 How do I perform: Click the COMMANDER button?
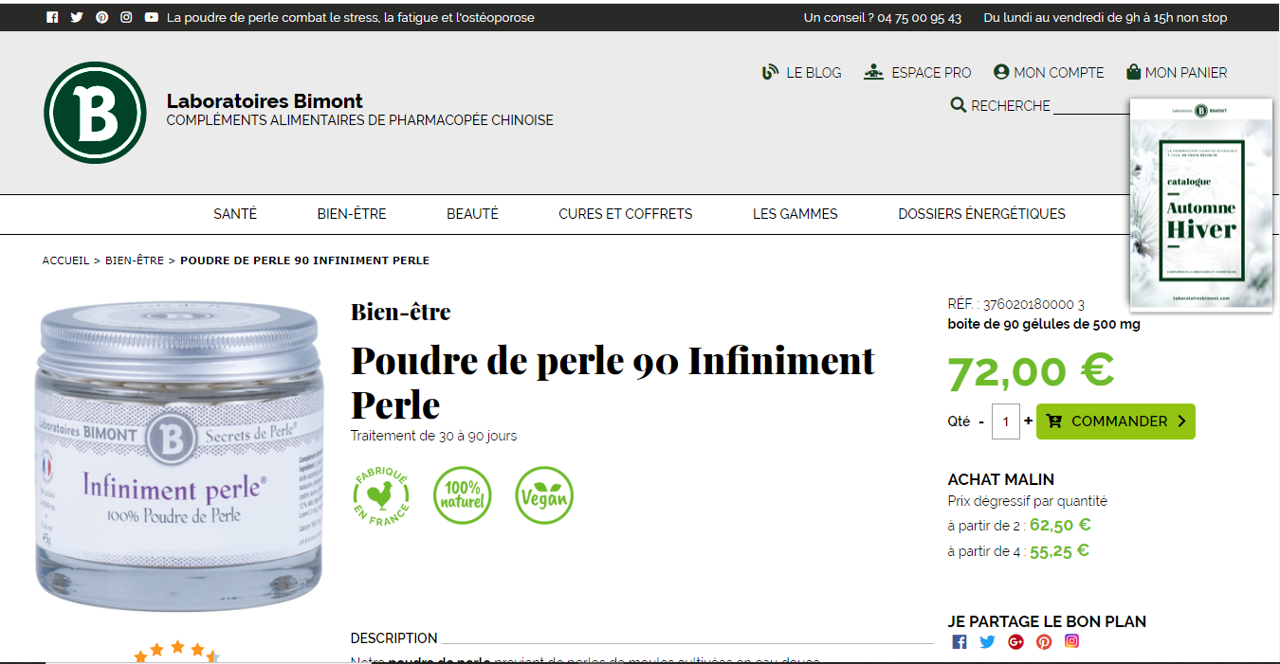pyautogui.click(x=1116, y=422)
